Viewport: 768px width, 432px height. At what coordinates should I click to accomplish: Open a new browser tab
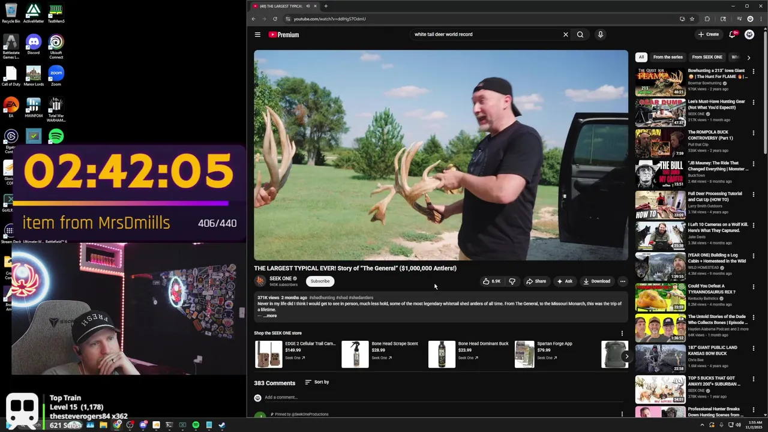[326, 6]
